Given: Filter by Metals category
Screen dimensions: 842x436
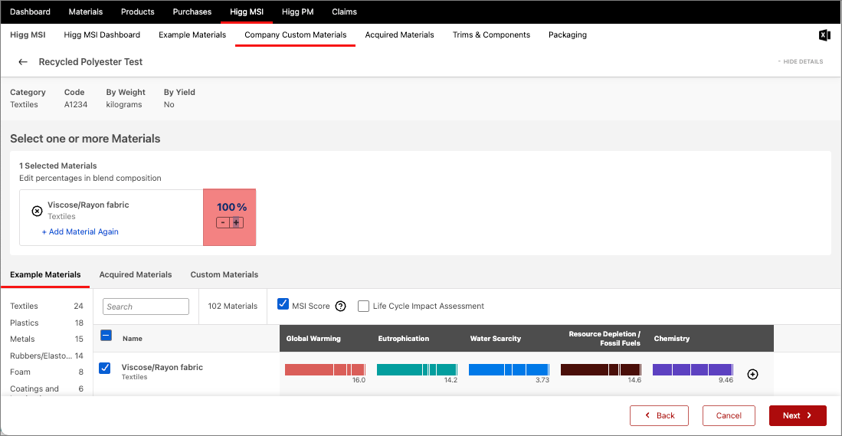Looking at the screenshot, I should pyautogui.click(x=47, y=339).
